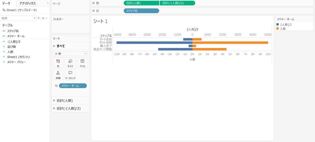Click the measure icon of -[人数]/2 field
This screenshot has height=142, width=315.
[x=4, y=42]
